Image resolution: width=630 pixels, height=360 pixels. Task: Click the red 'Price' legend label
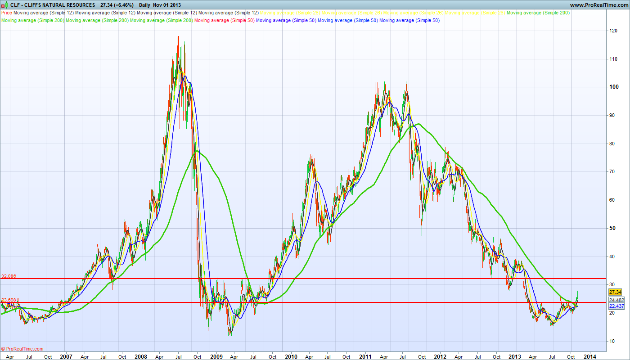(x=7, y=13)
